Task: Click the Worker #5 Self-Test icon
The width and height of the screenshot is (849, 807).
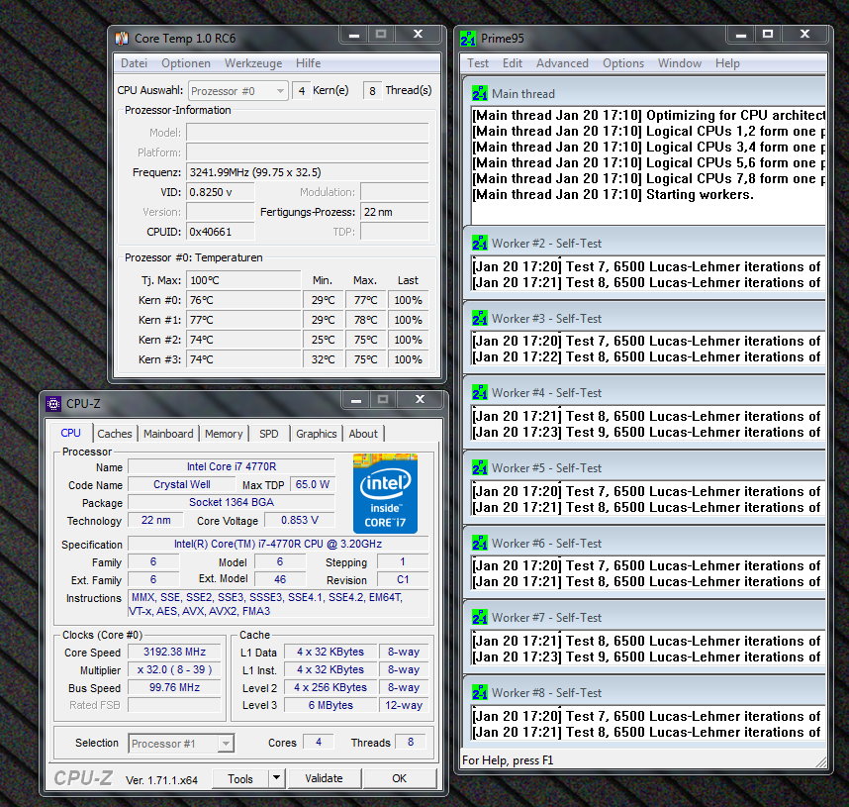Action: 480,467
